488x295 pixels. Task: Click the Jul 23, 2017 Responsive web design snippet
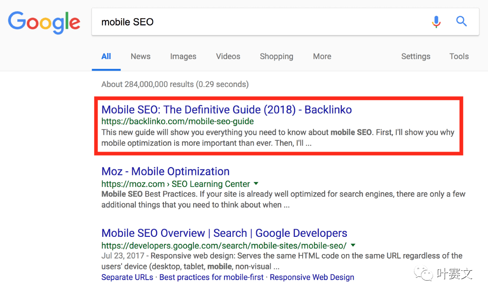click(282, 261)
